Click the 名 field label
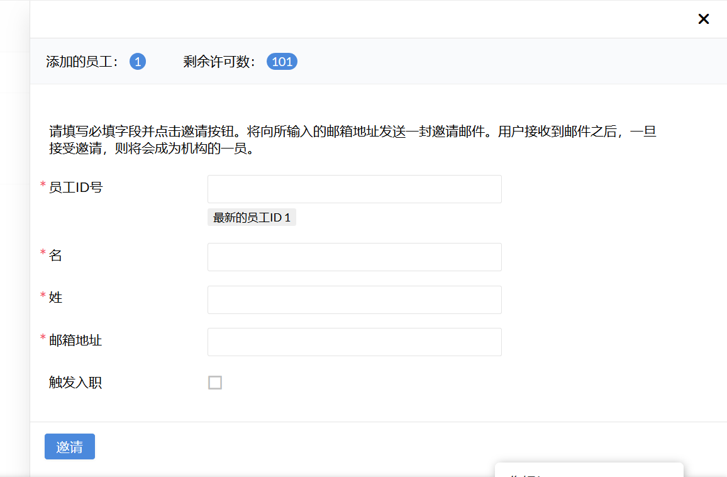The width and height of the screenshot is (727, 477). [x=55, y=255]
